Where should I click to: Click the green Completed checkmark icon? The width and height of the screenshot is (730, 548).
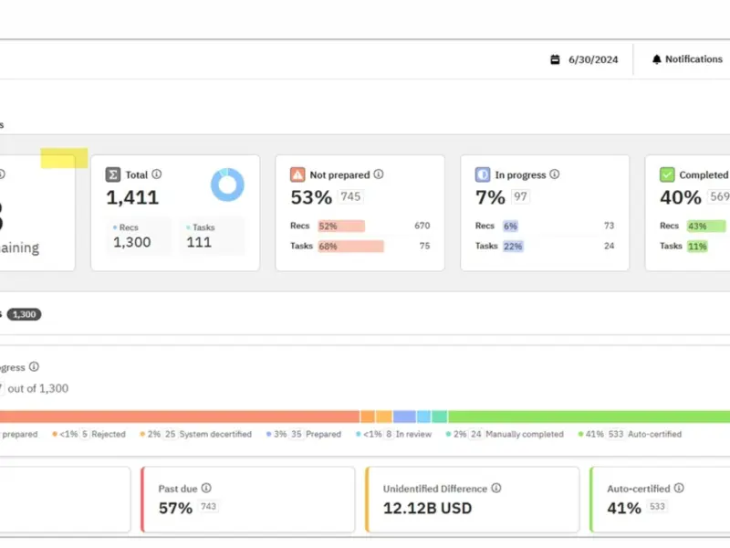coord(667,174)
